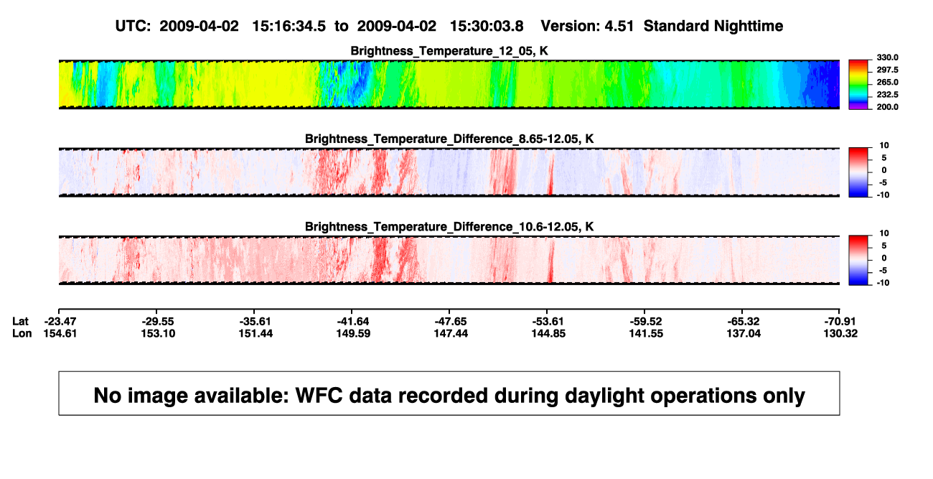Click the latitude value -70.91
The width and height of the screenshot is (933, 479).
click(x=840, y=321)
